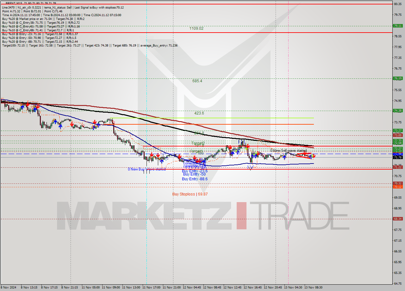Click the 66.55 axis price label
The height and width of the screenshot is (291, 405).
pos(398,251)
